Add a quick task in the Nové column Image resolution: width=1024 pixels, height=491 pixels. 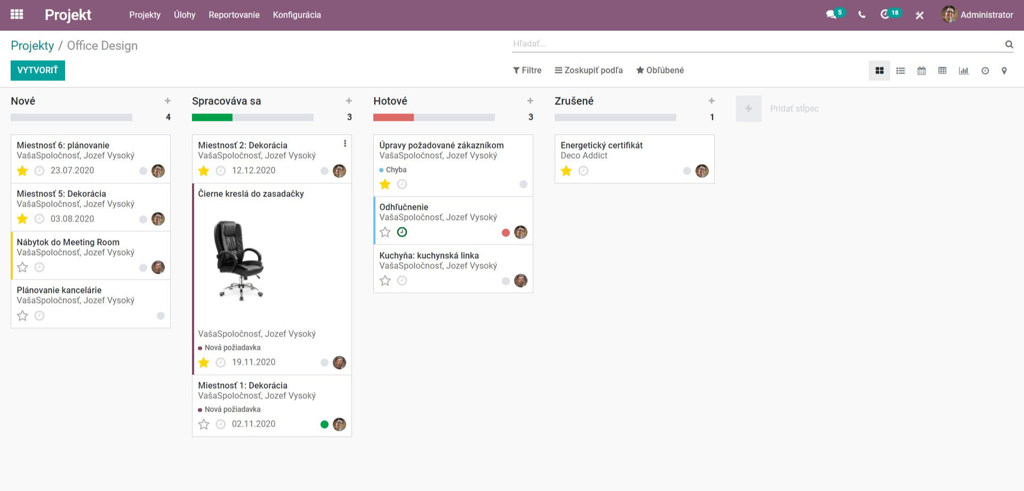click(167, 101)
